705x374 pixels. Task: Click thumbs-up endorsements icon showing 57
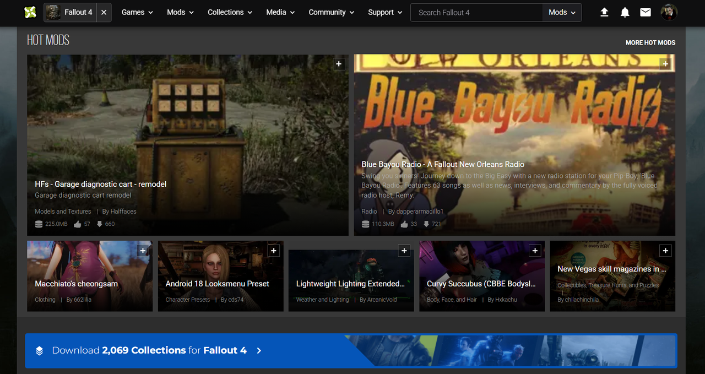click(78, 224)
